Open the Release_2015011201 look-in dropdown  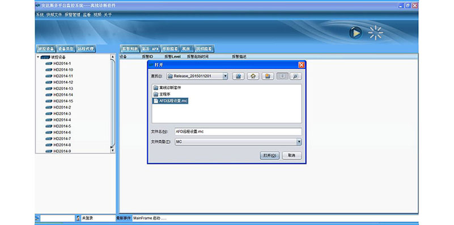[225, 76]
